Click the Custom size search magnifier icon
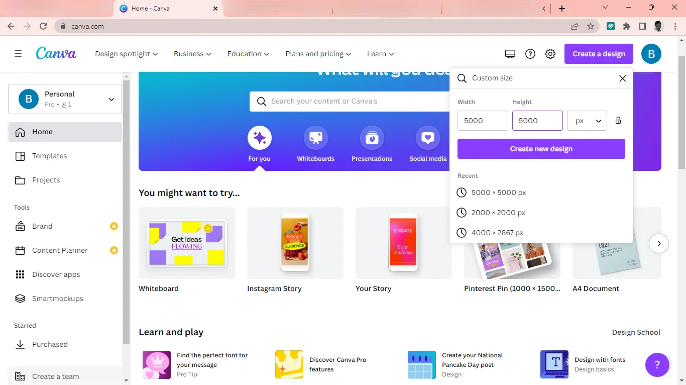The height and width of the screenshot is (385, 686). [462, 78]
